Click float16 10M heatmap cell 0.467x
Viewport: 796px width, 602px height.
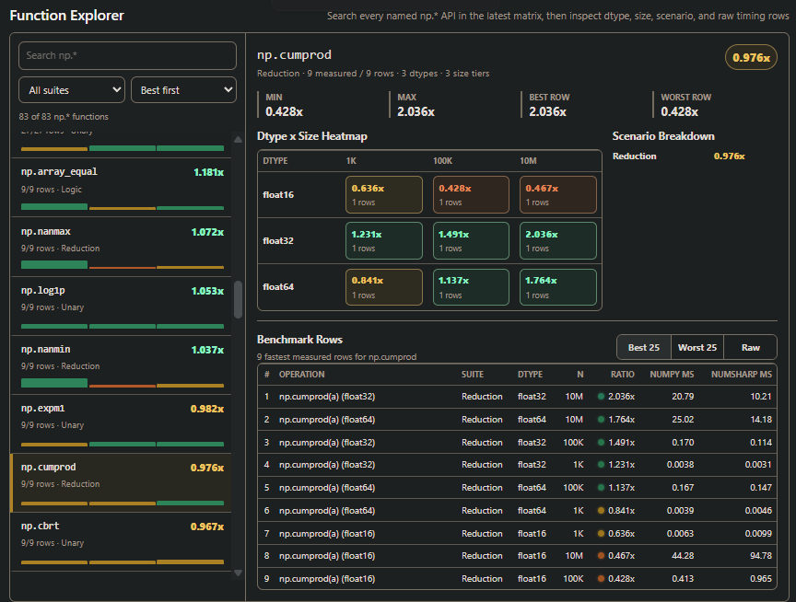point(558,195)
